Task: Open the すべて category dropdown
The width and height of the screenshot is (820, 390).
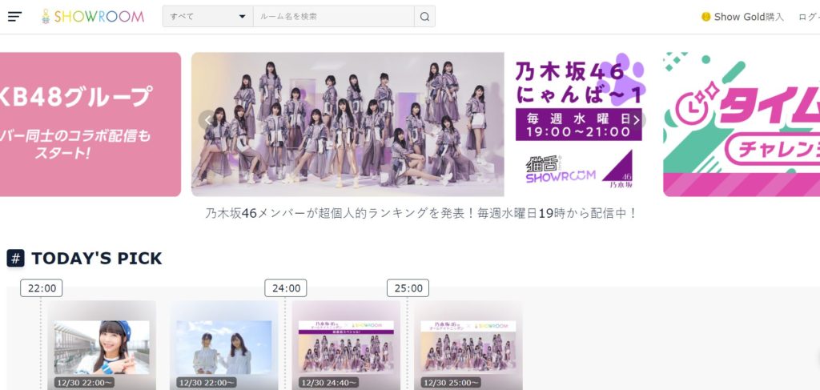Action: pos(207,17)
